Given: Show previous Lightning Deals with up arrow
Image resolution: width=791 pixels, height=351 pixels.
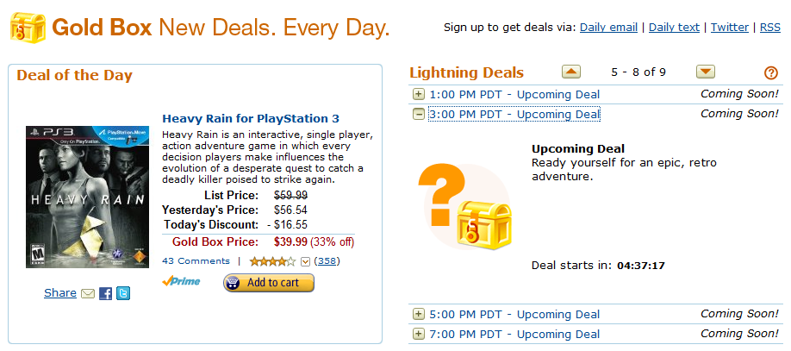Looking at the screenshot, I should click(571, 72).
